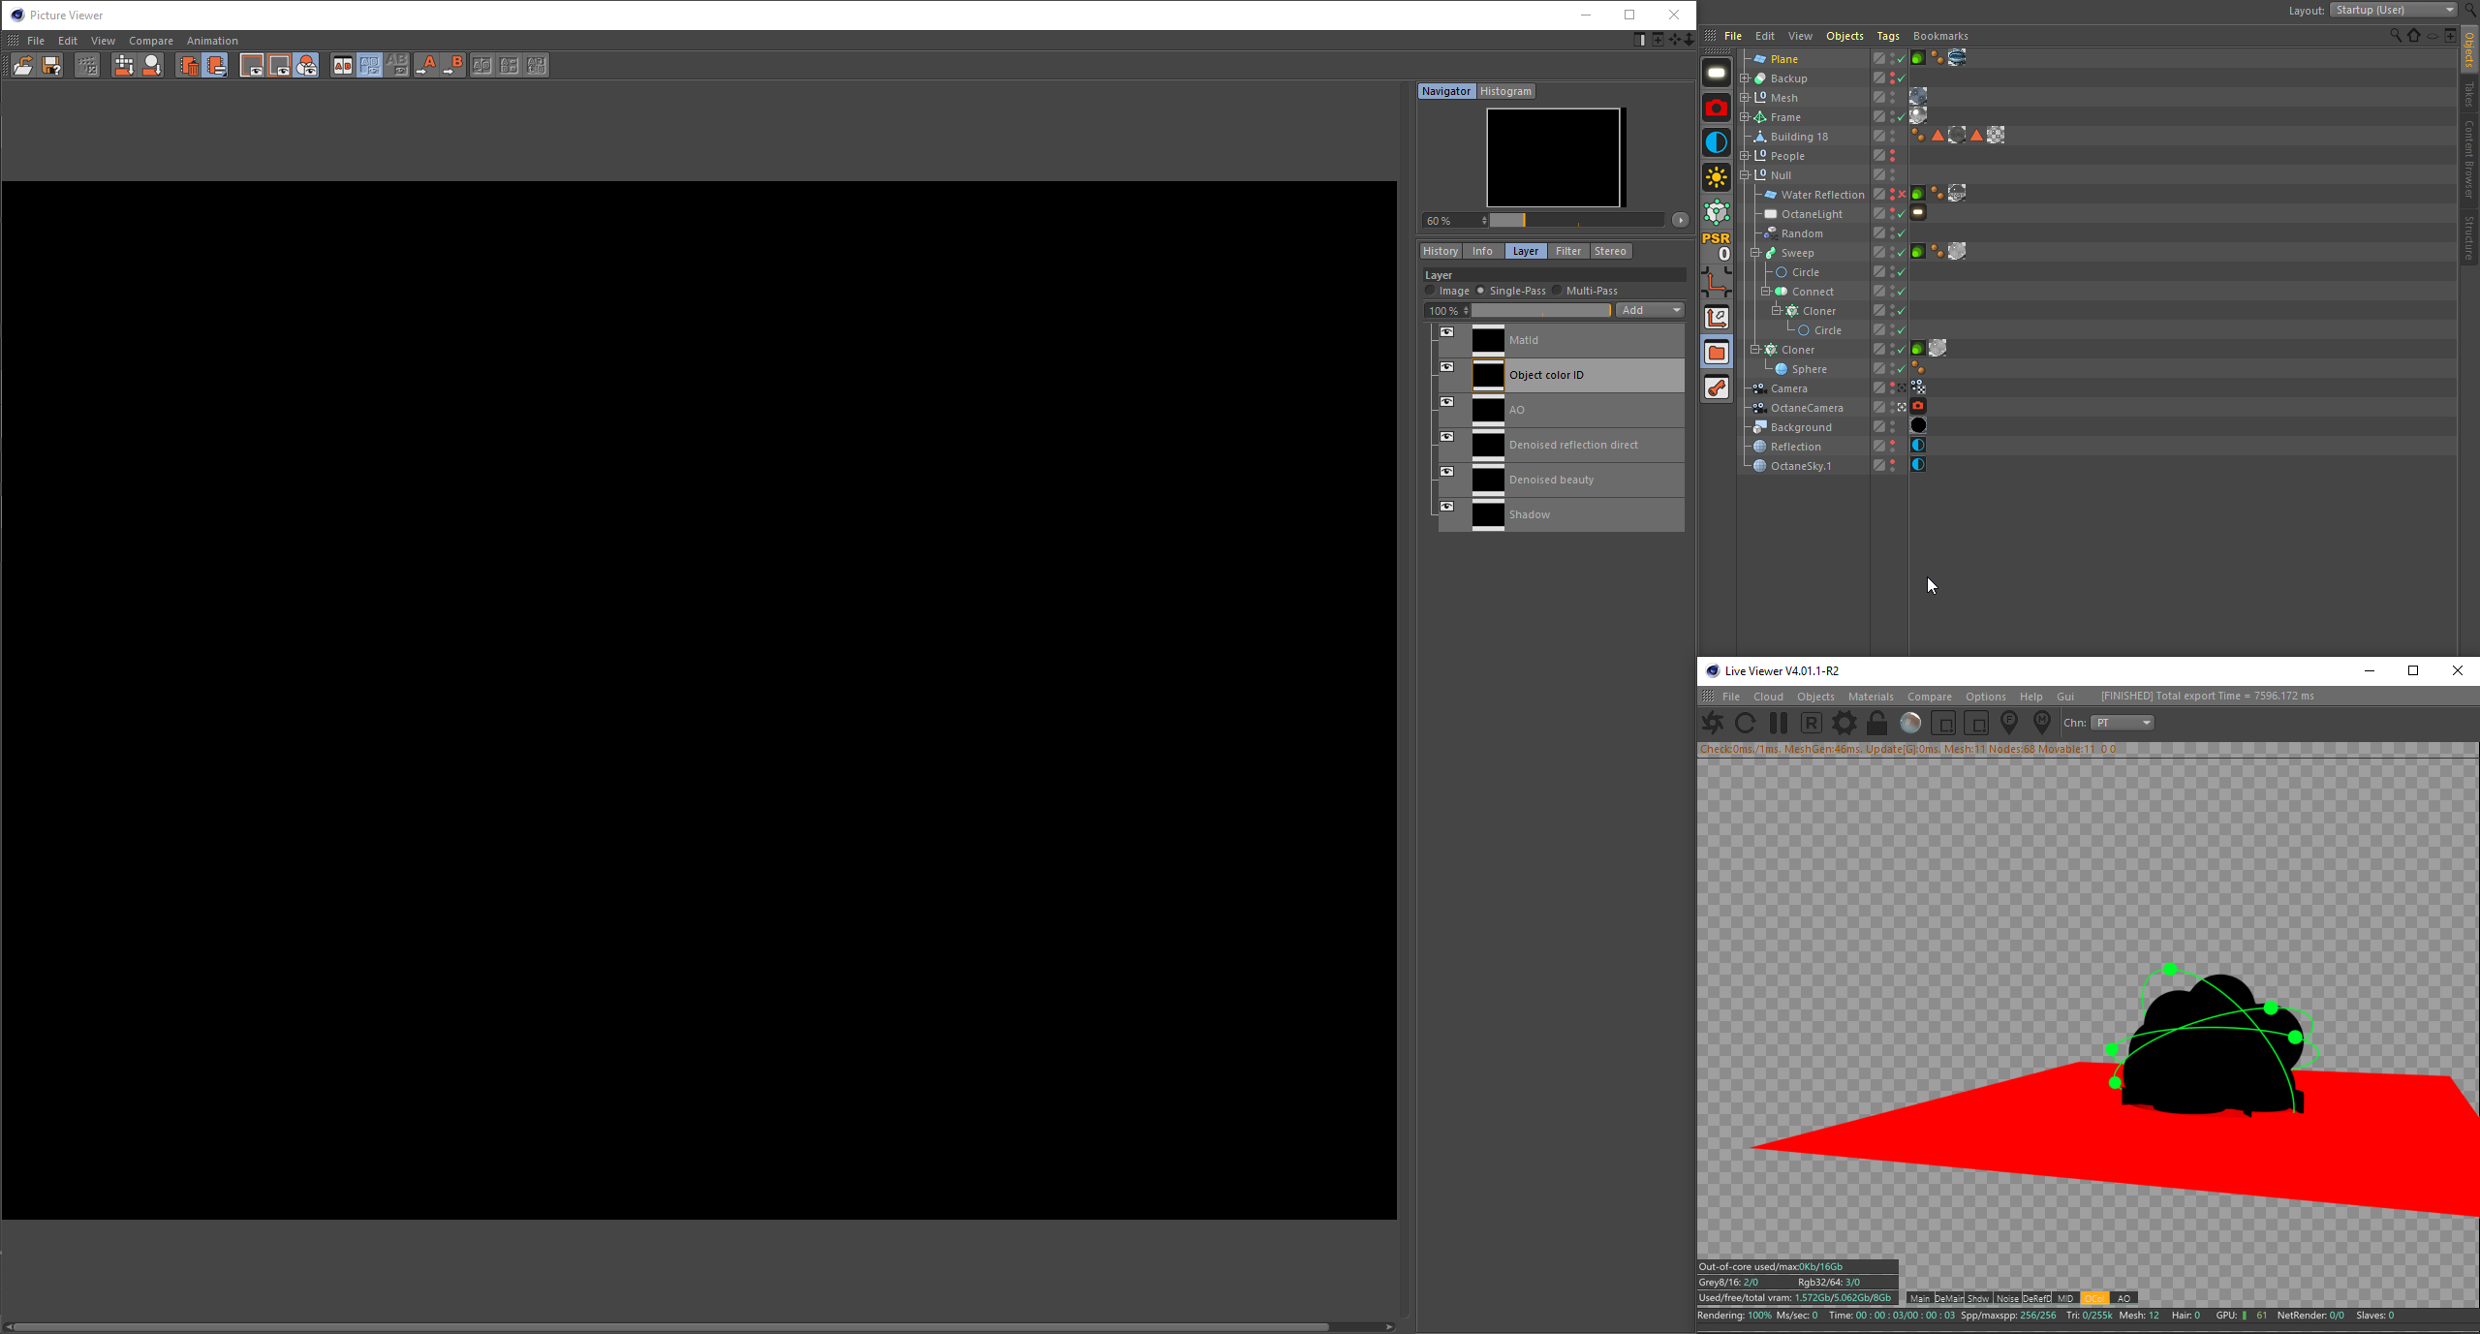Click the PSR reset icon
Screen dimensions: 2480x1334
click(1717, 245)
